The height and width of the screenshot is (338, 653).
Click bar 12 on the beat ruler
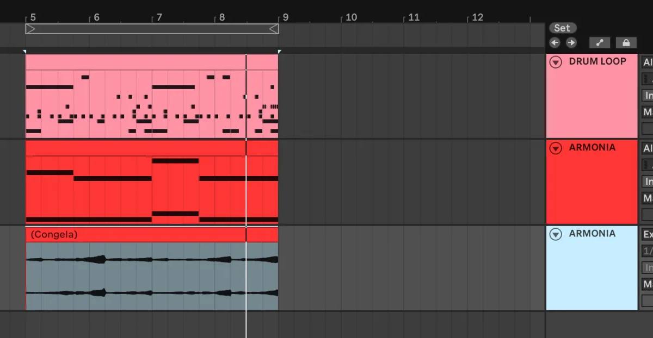pyautogui.click(x=477, y=17)
